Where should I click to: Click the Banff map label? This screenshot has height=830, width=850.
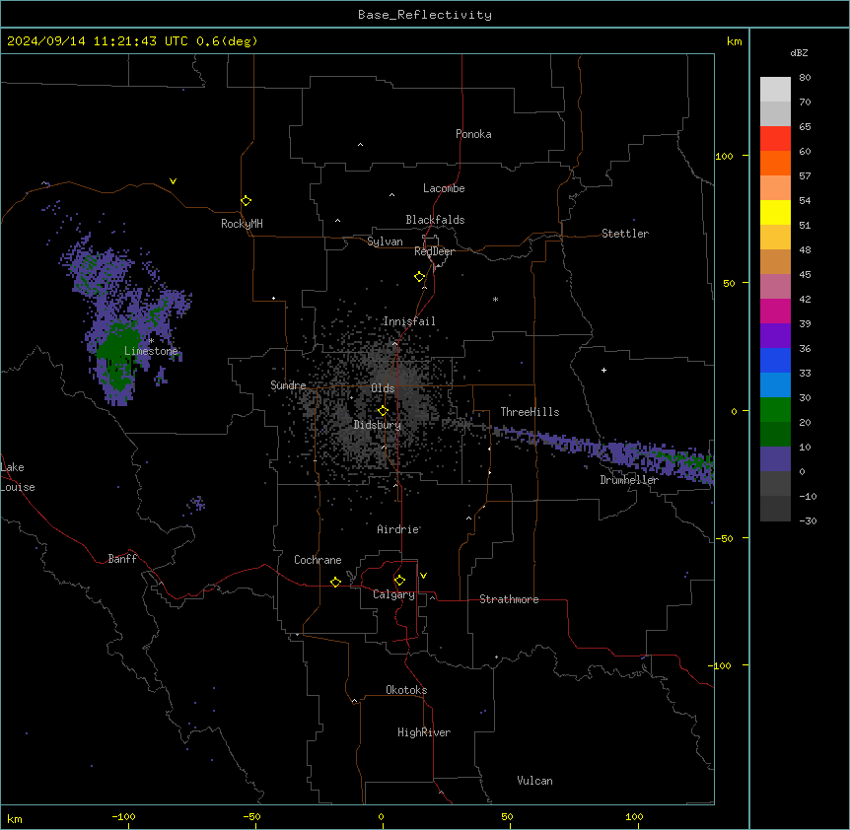pos(122,559)
